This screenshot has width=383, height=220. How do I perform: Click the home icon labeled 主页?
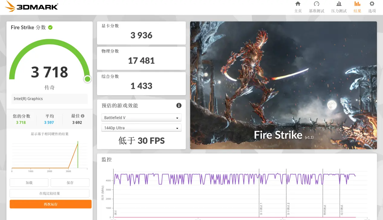click(x=298, y=4)
